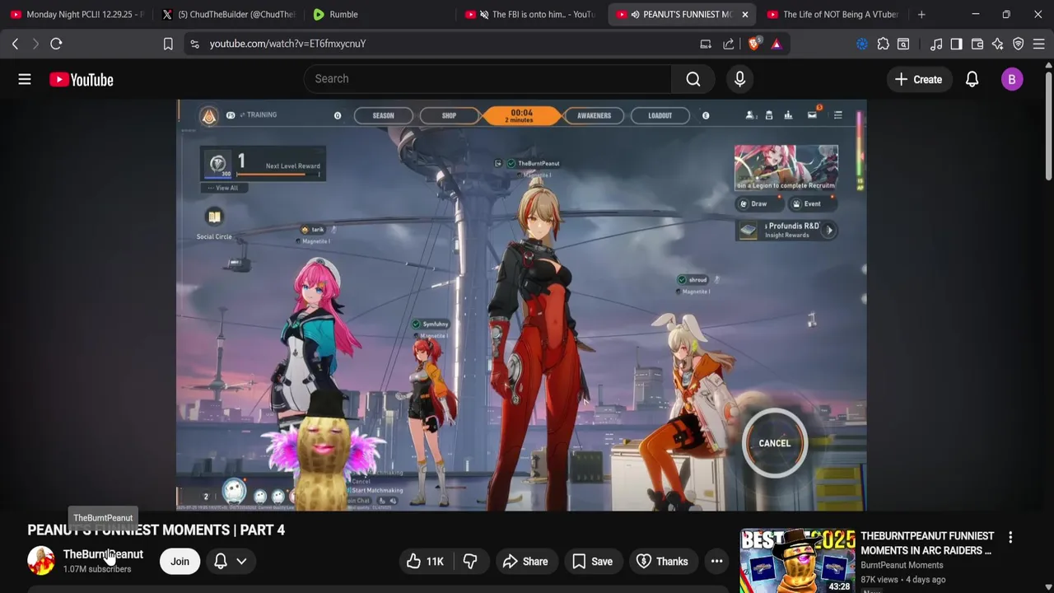View site information icon in address bar
Screen dimensions: 1054x593
(x=194, y=44)
